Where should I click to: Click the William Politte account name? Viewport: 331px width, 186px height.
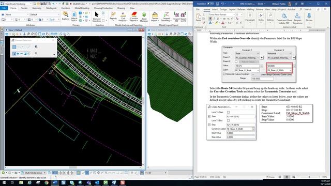[x=279, y=4]
